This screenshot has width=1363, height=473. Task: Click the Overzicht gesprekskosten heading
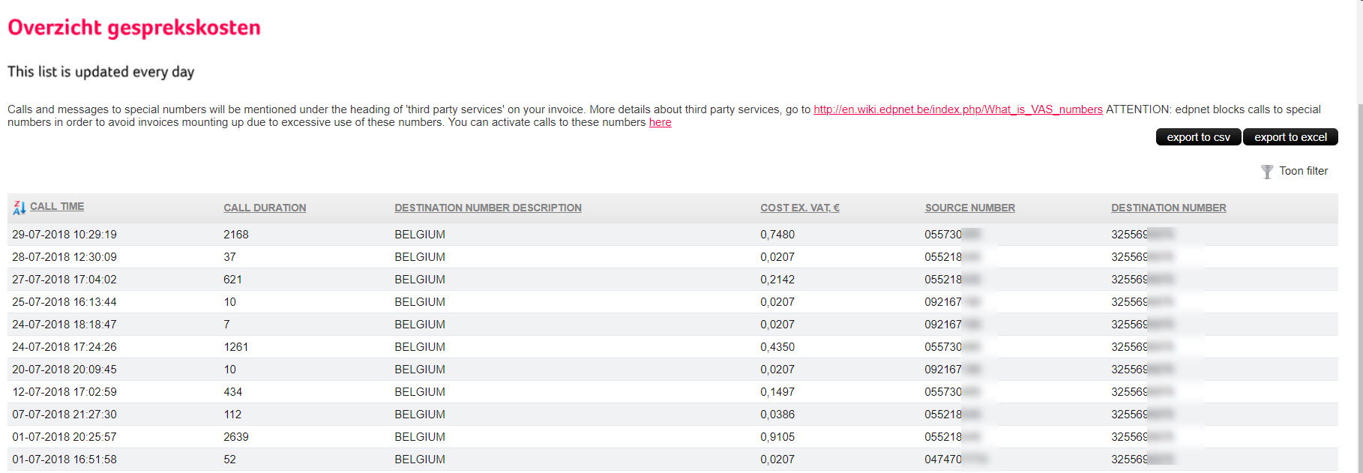tap(134, 28)
